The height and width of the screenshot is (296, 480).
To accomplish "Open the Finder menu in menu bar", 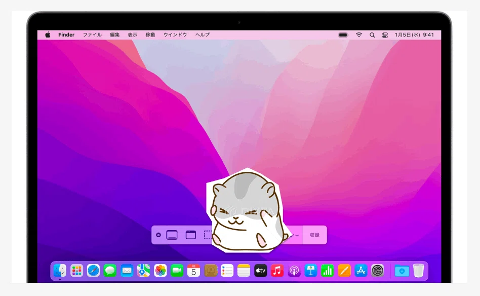I will click(66, 35).
